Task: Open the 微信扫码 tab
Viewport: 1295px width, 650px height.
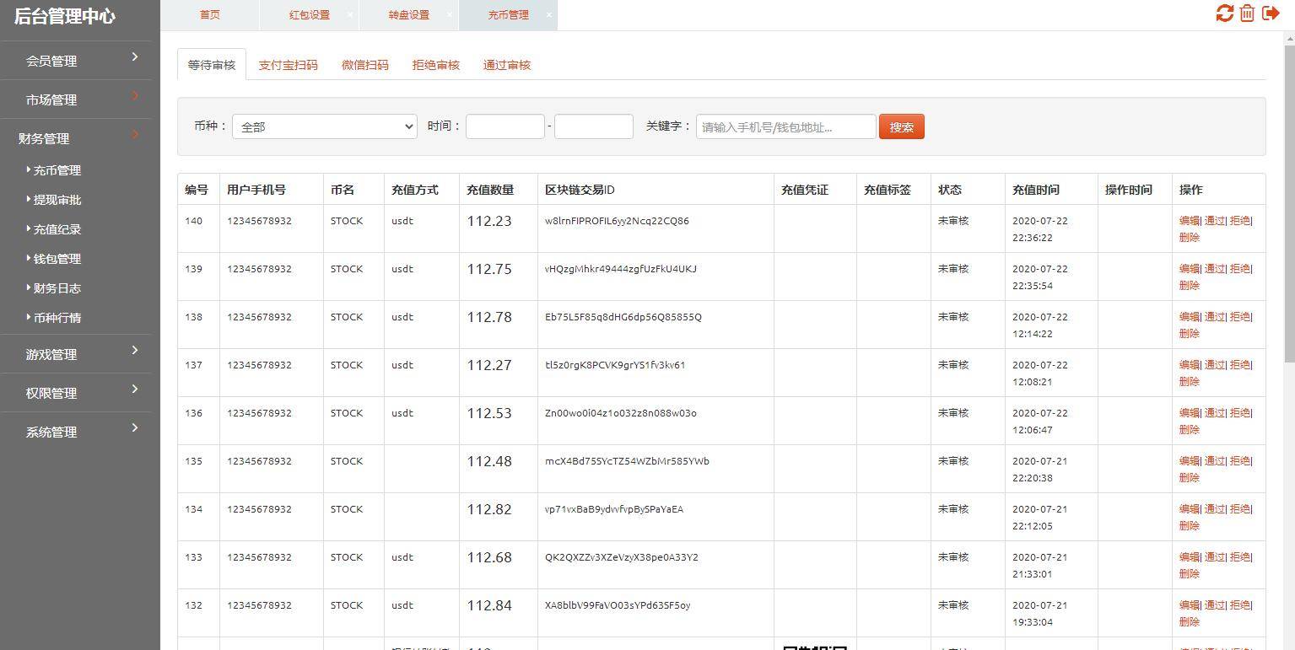Action: (x=365, y=64)
